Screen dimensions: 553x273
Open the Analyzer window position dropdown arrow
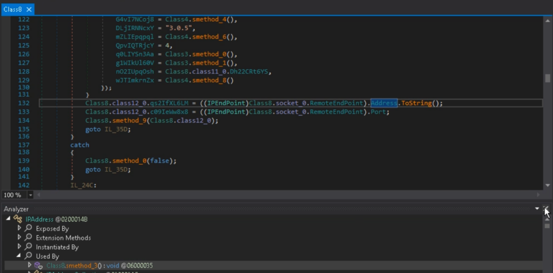[x=537, y=209]
